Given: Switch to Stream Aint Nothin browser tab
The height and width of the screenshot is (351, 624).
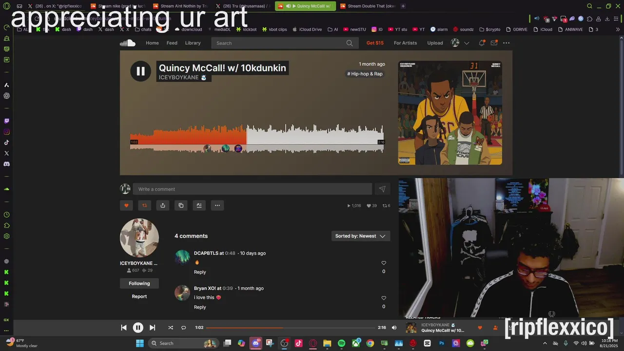Looking at the screenshot, I should (x=180, y=6).
